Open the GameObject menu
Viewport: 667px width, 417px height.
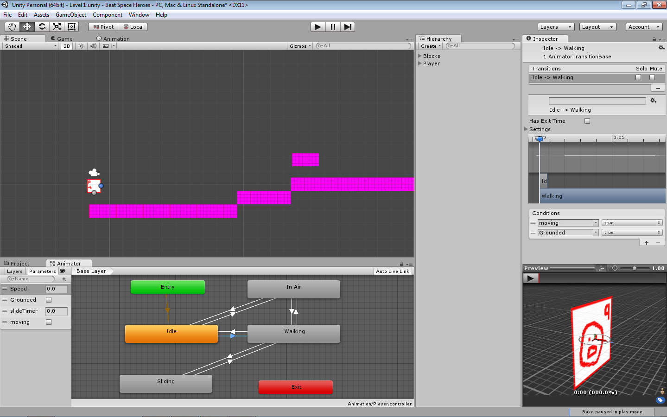click(70, 14)
